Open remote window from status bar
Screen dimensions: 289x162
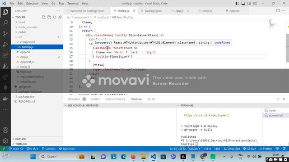(4, 149)
